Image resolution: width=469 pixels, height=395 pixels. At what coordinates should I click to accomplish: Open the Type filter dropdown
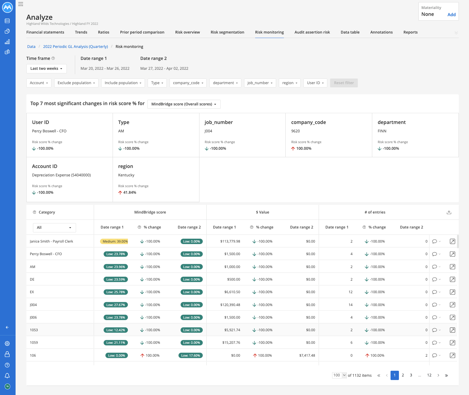pyautogui.click(x=157, y=83)
